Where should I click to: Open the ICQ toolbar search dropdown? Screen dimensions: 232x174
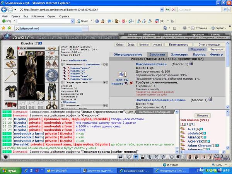tap(72, 21)
